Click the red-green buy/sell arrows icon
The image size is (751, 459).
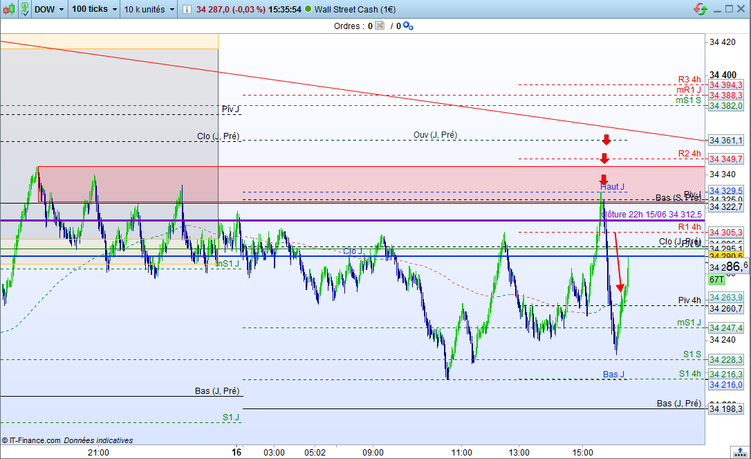pos(701,9)
